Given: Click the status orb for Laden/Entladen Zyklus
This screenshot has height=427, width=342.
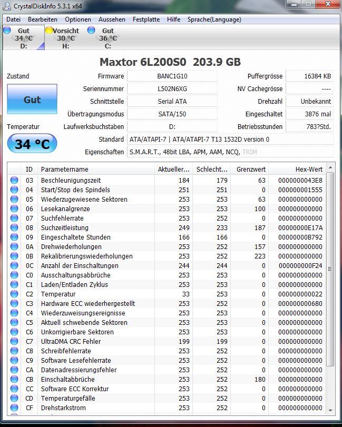Looking at the screenshot, I should (14, 284).
